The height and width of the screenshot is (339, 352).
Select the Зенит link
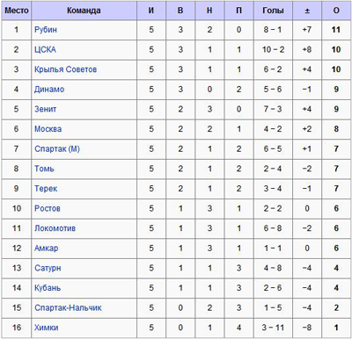45,109
